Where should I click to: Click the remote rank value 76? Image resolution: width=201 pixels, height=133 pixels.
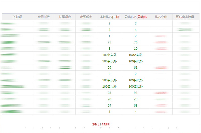pyautogui.click(x=136, y=42)
